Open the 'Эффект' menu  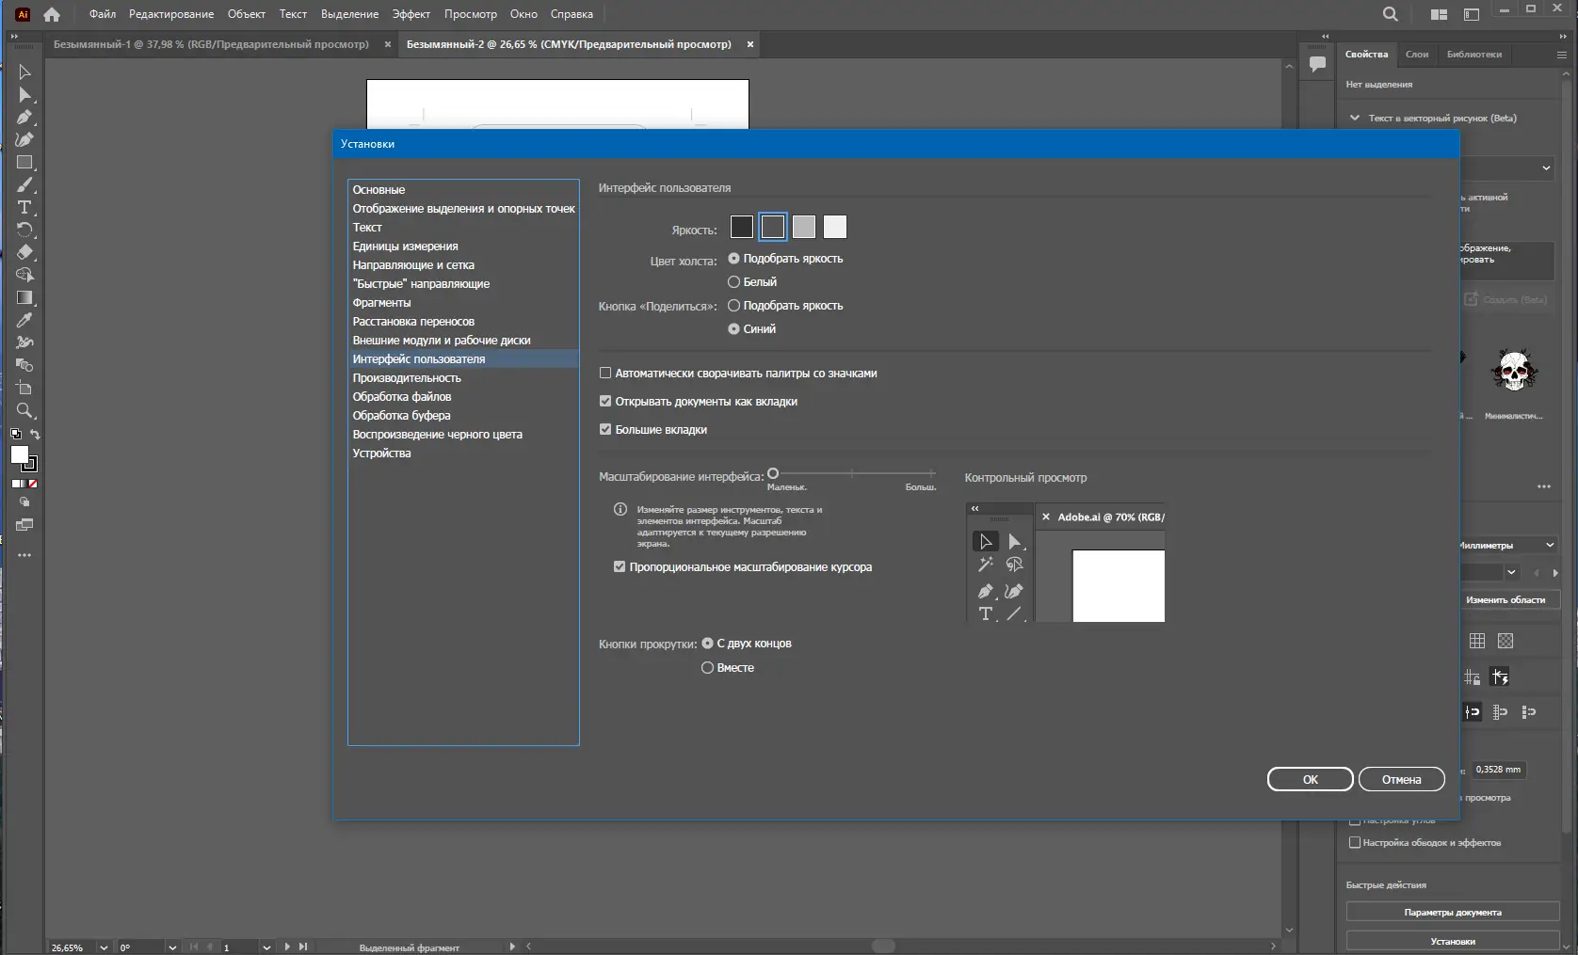pyautogui.click(x=411, y=14)
